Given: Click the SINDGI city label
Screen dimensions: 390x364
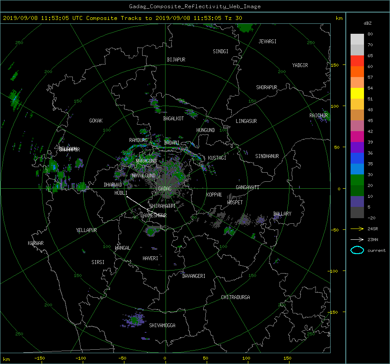Looking at the screenshot, I should (221, 52).
